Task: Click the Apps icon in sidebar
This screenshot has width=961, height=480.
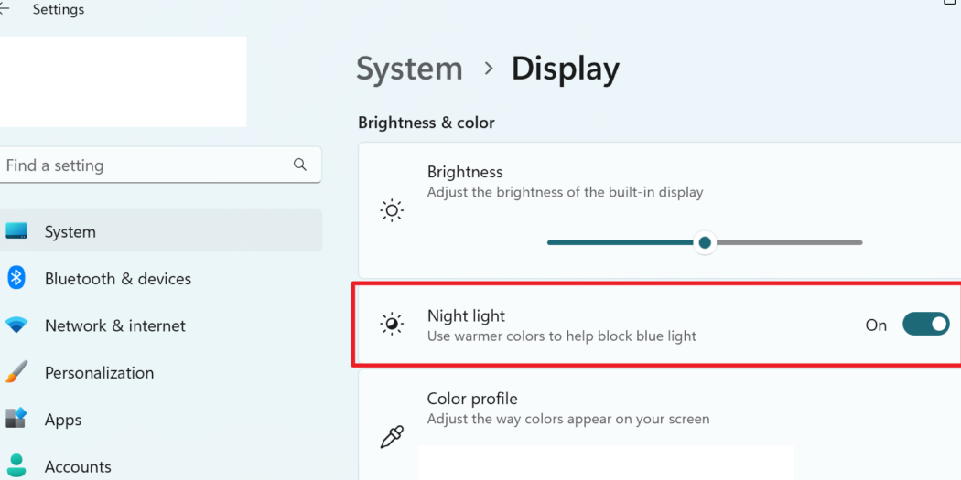Action: 16,418
